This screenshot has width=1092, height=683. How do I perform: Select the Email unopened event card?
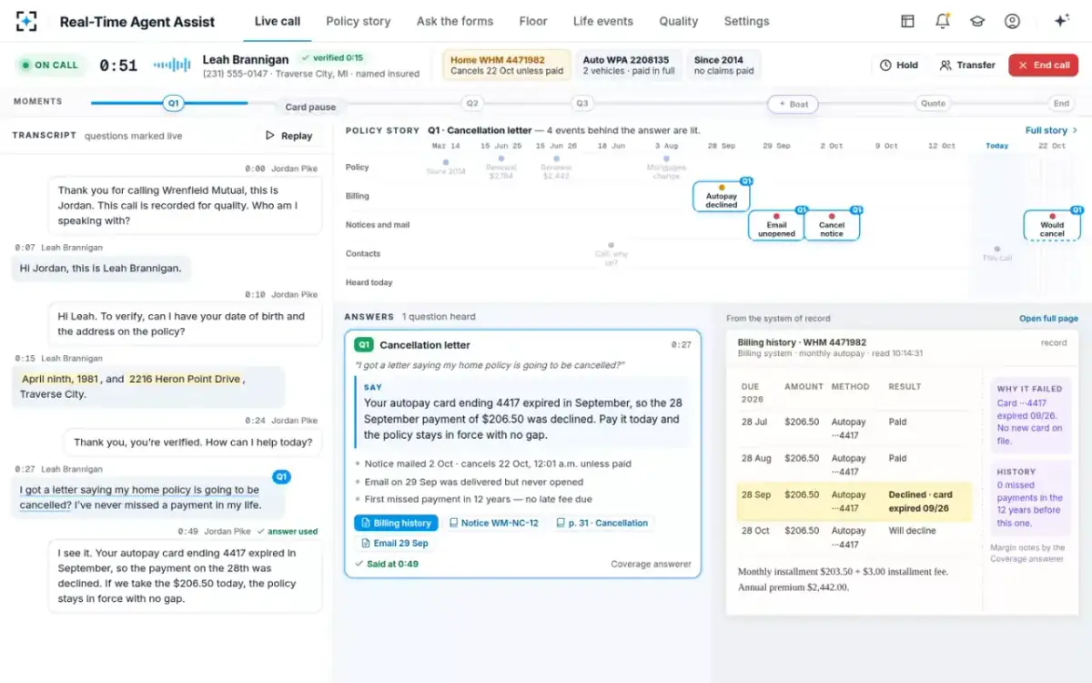pyautogui.click(x=776, y=225)
